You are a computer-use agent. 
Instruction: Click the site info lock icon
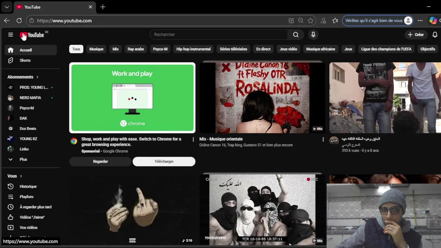click(31, 21)
